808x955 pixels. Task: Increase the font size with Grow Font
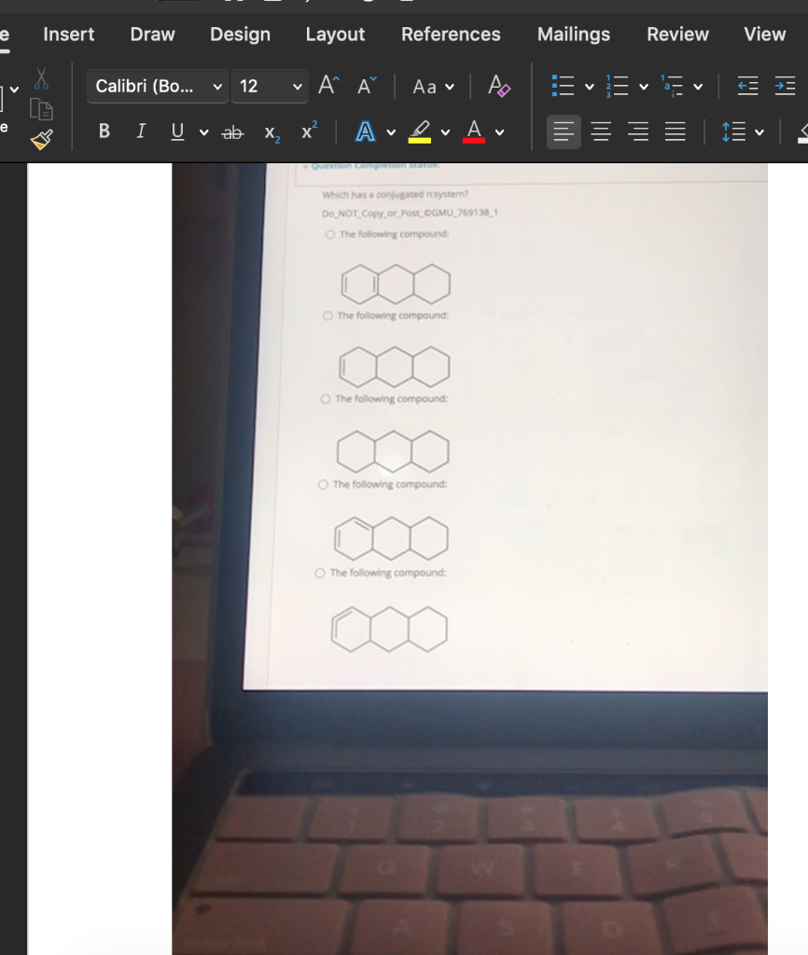[x=326, y=85]
